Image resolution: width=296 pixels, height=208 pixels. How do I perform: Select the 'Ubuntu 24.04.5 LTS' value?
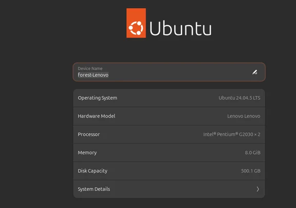coord(239,98)
